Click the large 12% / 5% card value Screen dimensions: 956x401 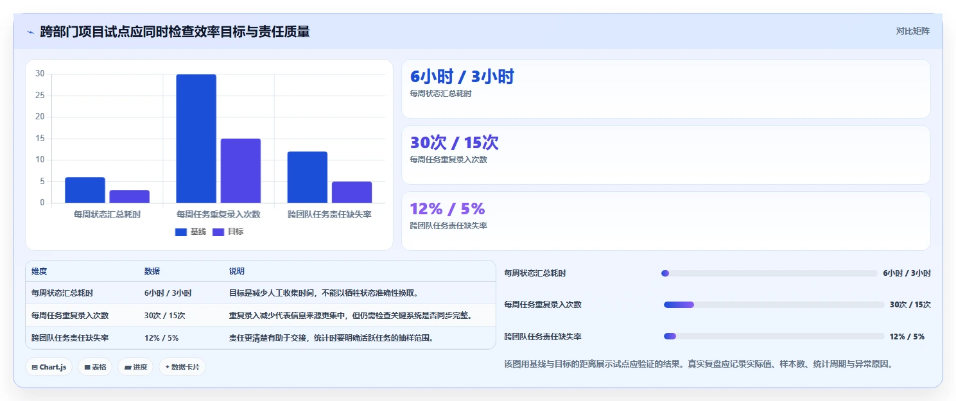[x=448, y=209]
